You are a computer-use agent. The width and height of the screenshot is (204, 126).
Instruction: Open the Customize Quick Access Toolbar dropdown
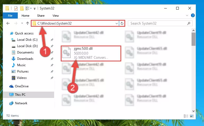(x=34, y=9)
